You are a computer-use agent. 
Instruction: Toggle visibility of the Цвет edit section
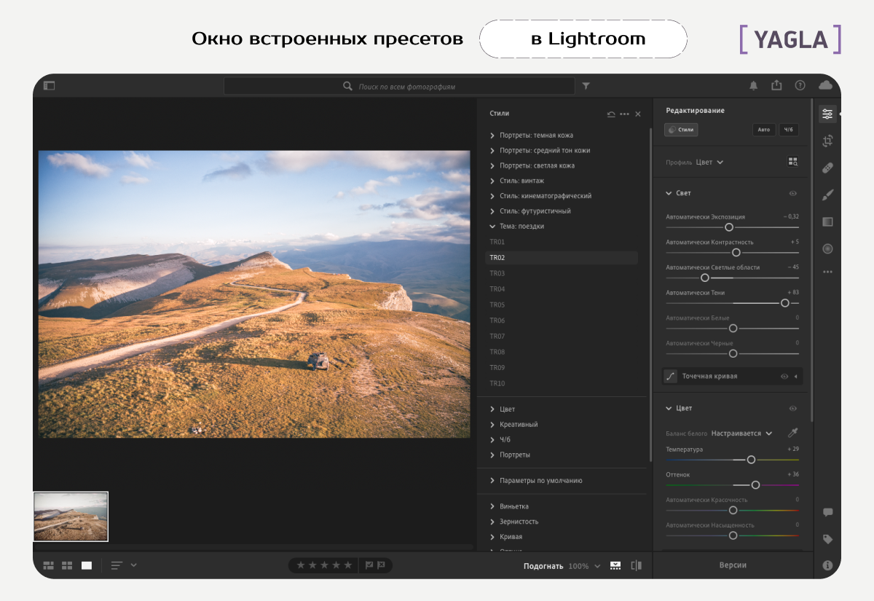pos(793,409)
